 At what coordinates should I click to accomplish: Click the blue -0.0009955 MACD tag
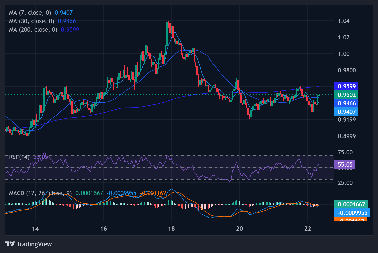pyautogui.click(x=352, y=213)
